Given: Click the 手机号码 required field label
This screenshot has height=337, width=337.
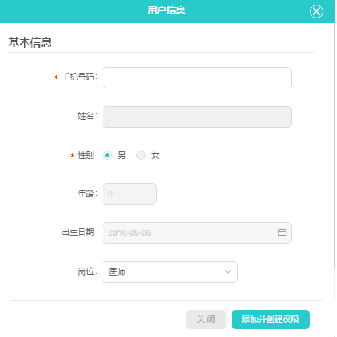Looking at the screenshot, I should tap(79, 77).
